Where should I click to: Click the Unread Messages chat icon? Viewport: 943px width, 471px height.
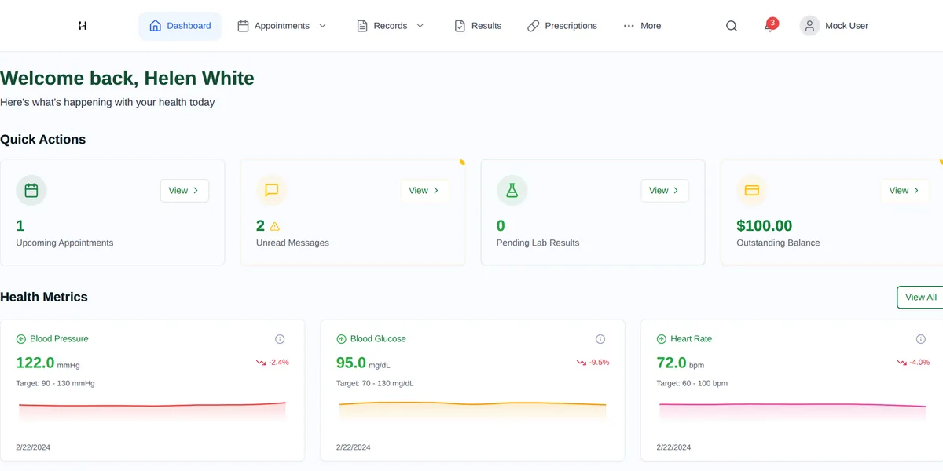272,190
